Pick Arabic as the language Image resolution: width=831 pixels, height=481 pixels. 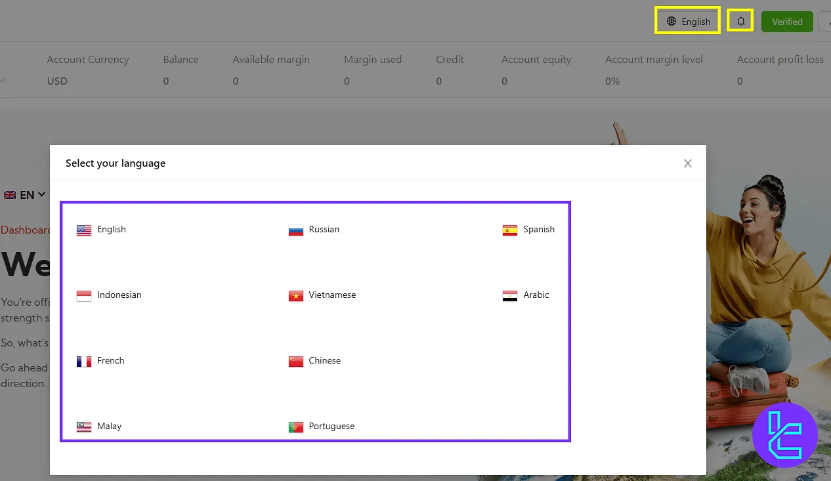click(536, 295)
